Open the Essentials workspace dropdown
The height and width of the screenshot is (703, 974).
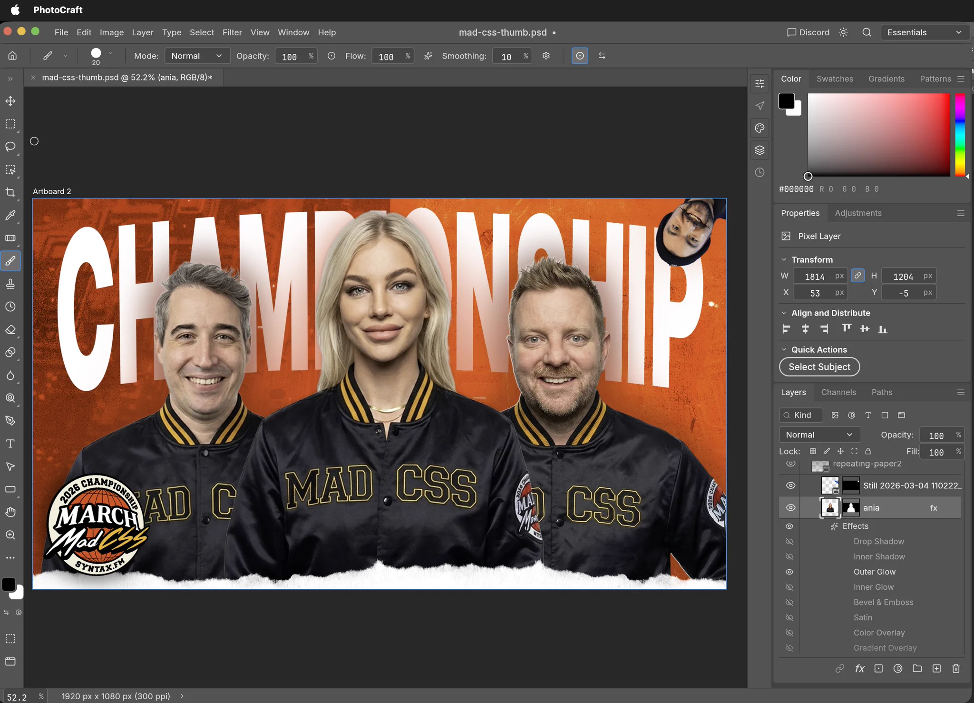925,32
